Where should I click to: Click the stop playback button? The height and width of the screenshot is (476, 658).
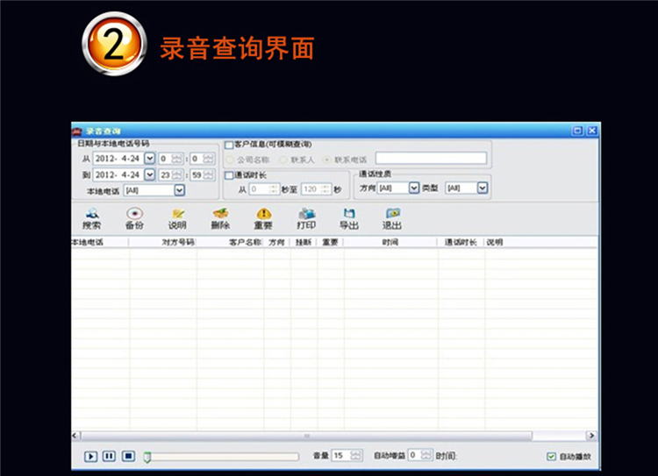click(128, 456)
